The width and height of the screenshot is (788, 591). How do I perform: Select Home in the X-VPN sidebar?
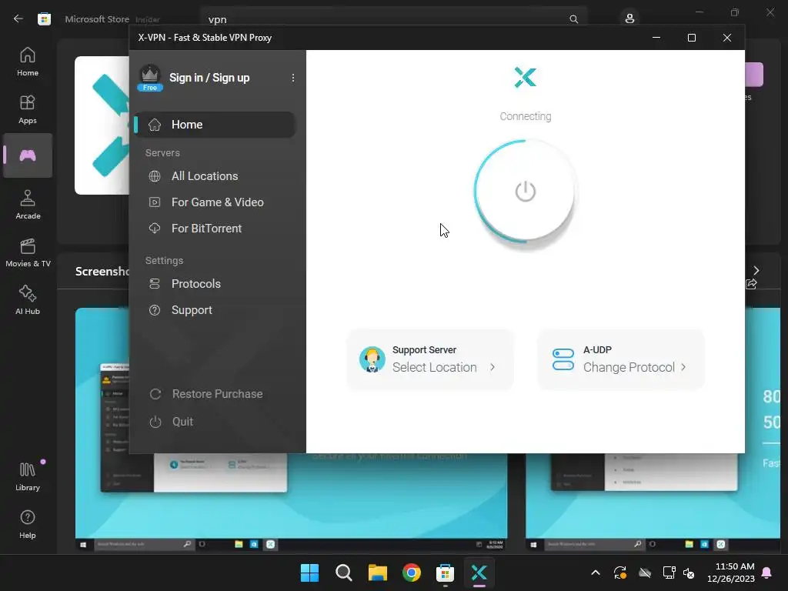[215, 125]
